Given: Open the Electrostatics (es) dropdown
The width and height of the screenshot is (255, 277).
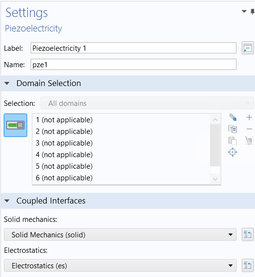Looking at the screenshot, I should point(120,265).
